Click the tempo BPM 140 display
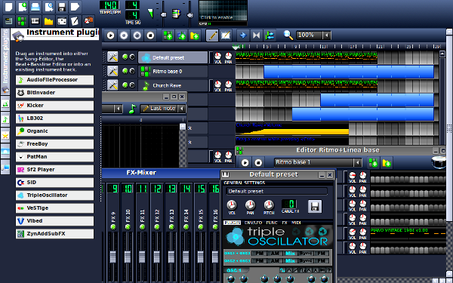Image resolution: width=453 pixels, height=283 pixels. (110, 5)
